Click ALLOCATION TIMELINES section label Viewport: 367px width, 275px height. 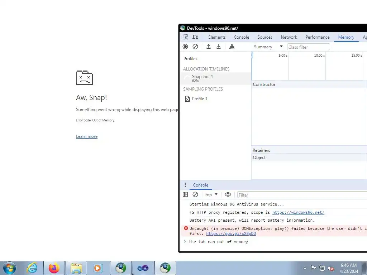206,69
